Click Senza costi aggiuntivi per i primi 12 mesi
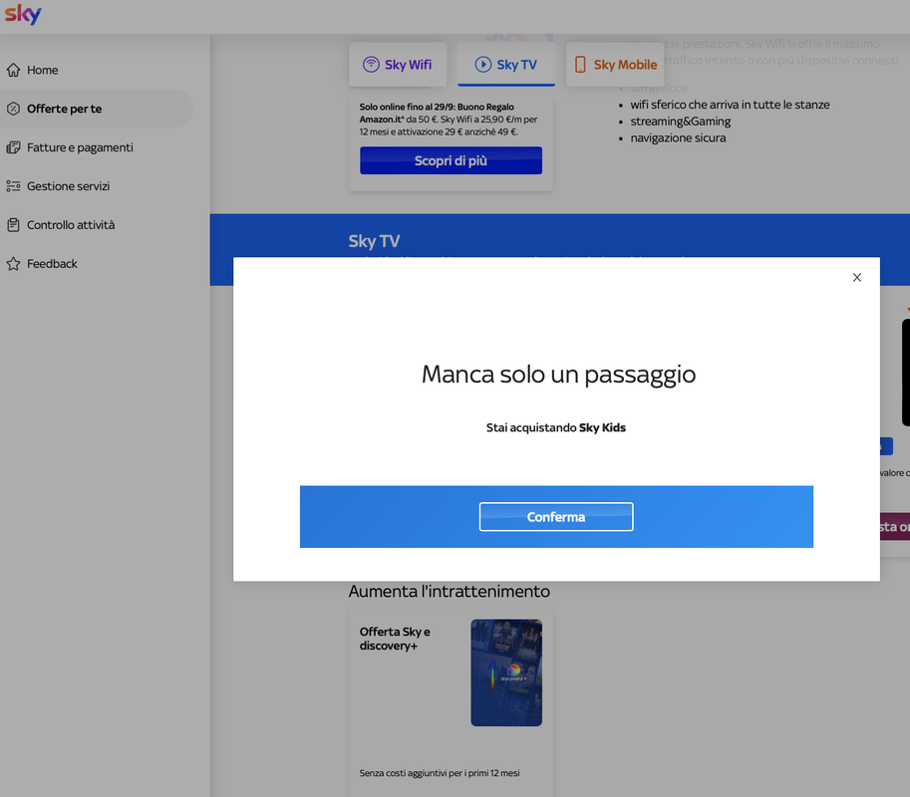This screenshot has width=910, height=797. [440, 773]
